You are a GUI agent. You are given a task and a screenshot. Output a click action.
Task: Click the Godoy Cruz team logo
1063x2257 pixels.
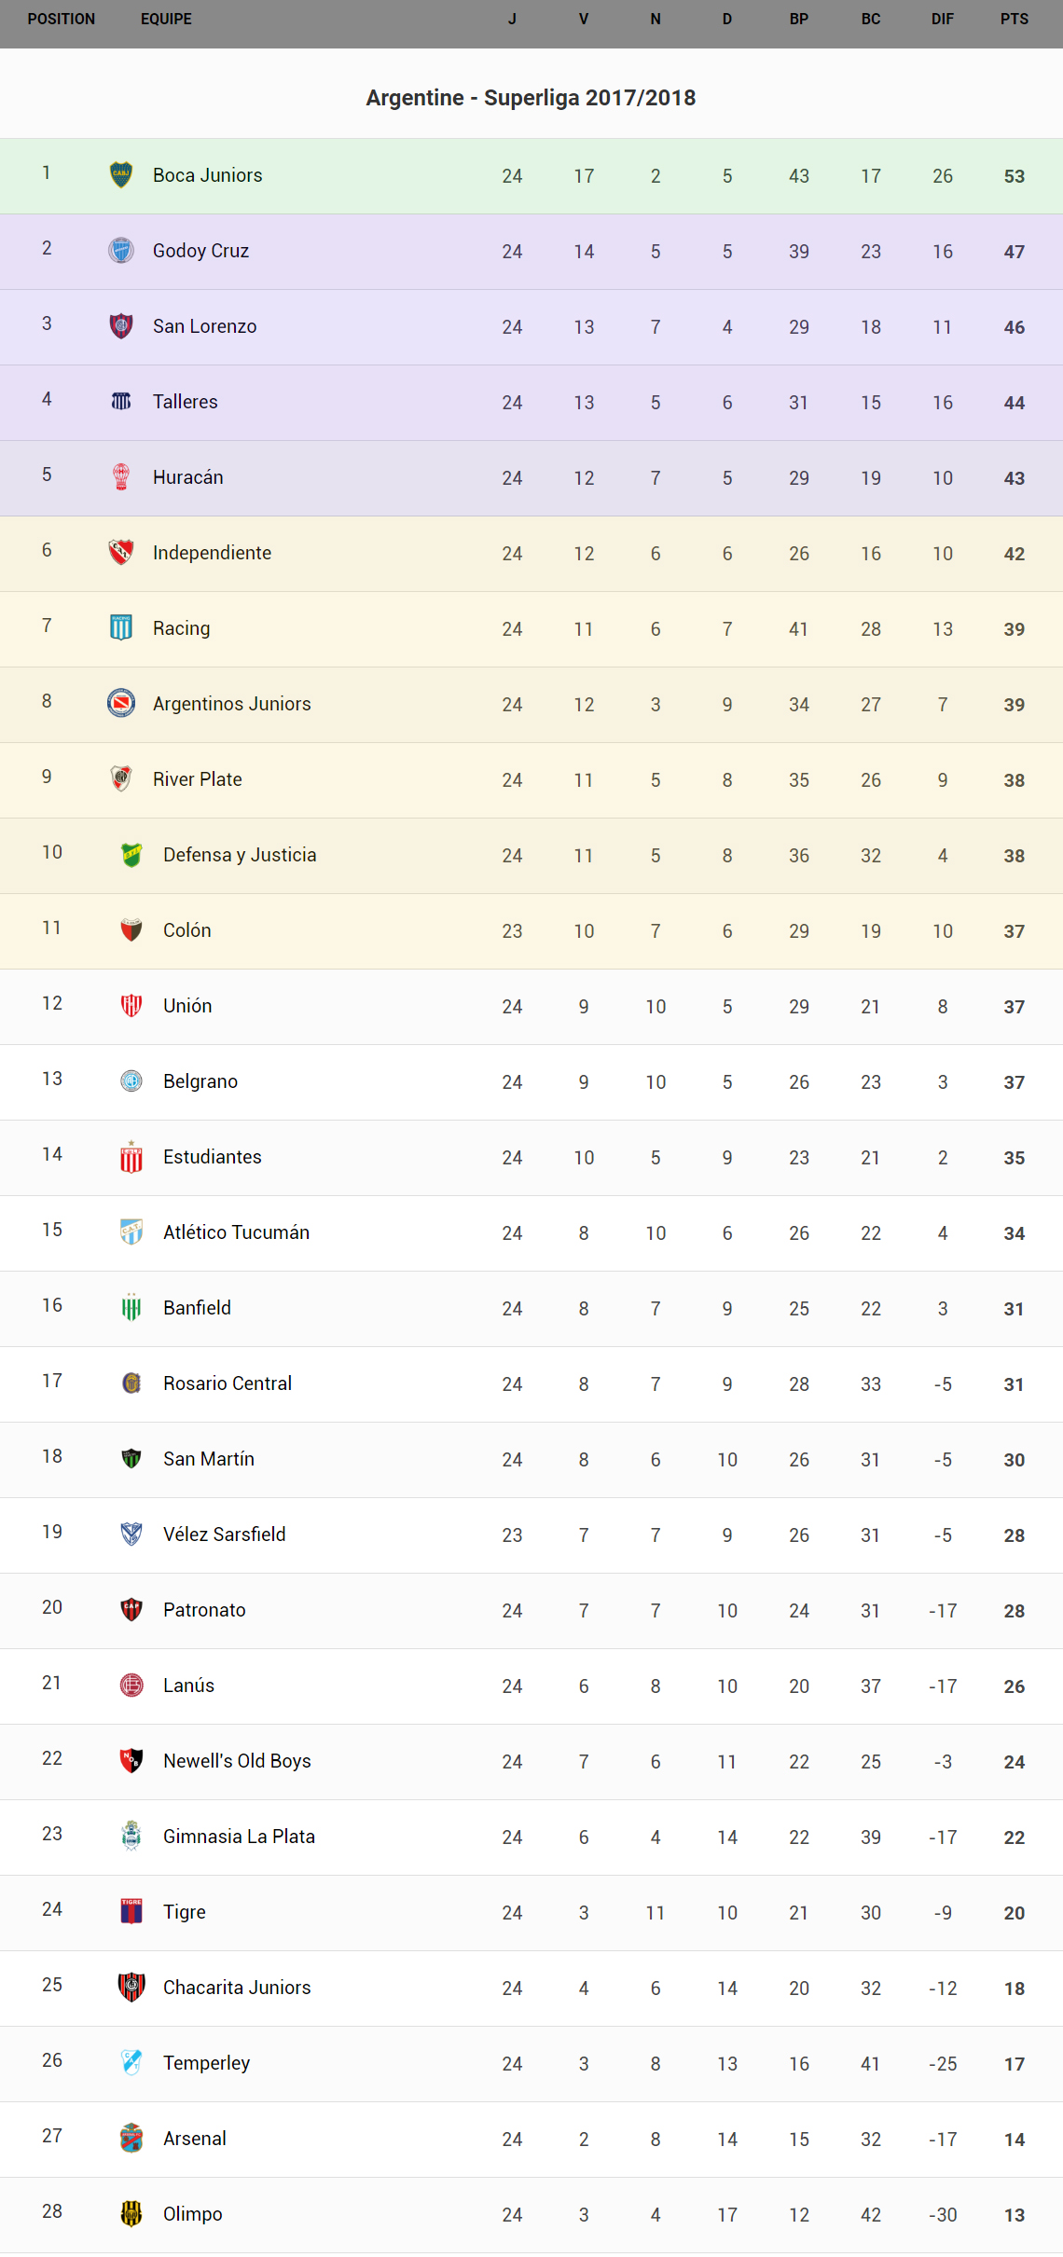point(121,251)
